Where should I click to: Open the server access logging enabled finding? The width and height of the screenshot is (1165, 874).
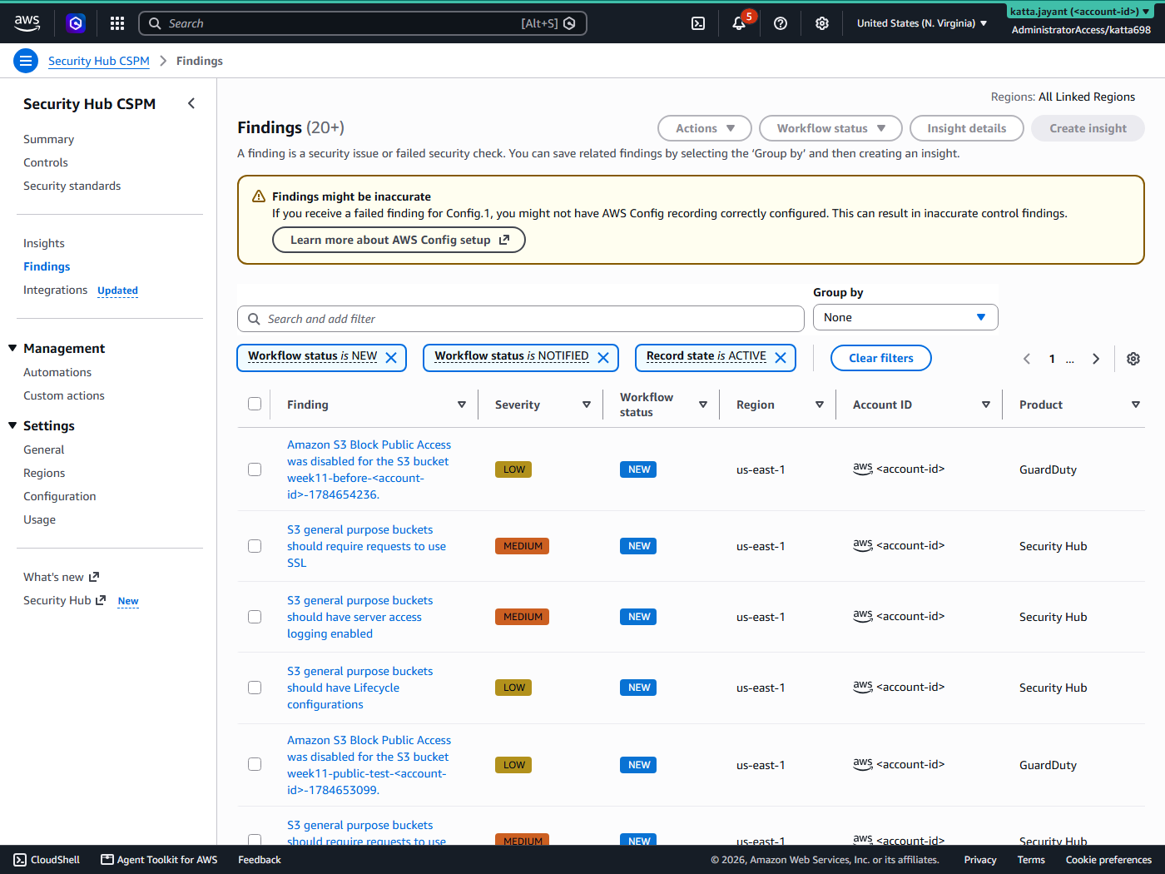coord(359,617)
